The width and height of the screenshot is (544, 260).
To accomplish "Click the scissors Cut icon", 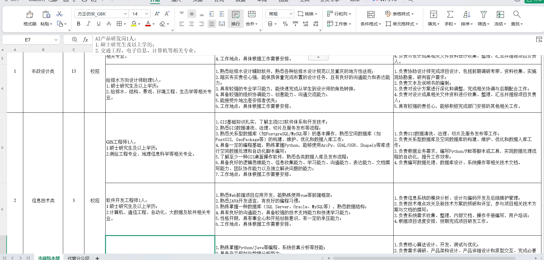I will pyautogui.click(x=59, y=14).
